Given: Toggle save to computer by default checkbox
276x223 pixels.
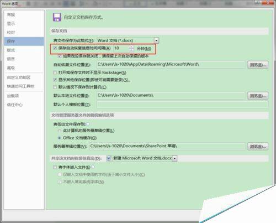Looking at the screenshot, I should 55,87.
